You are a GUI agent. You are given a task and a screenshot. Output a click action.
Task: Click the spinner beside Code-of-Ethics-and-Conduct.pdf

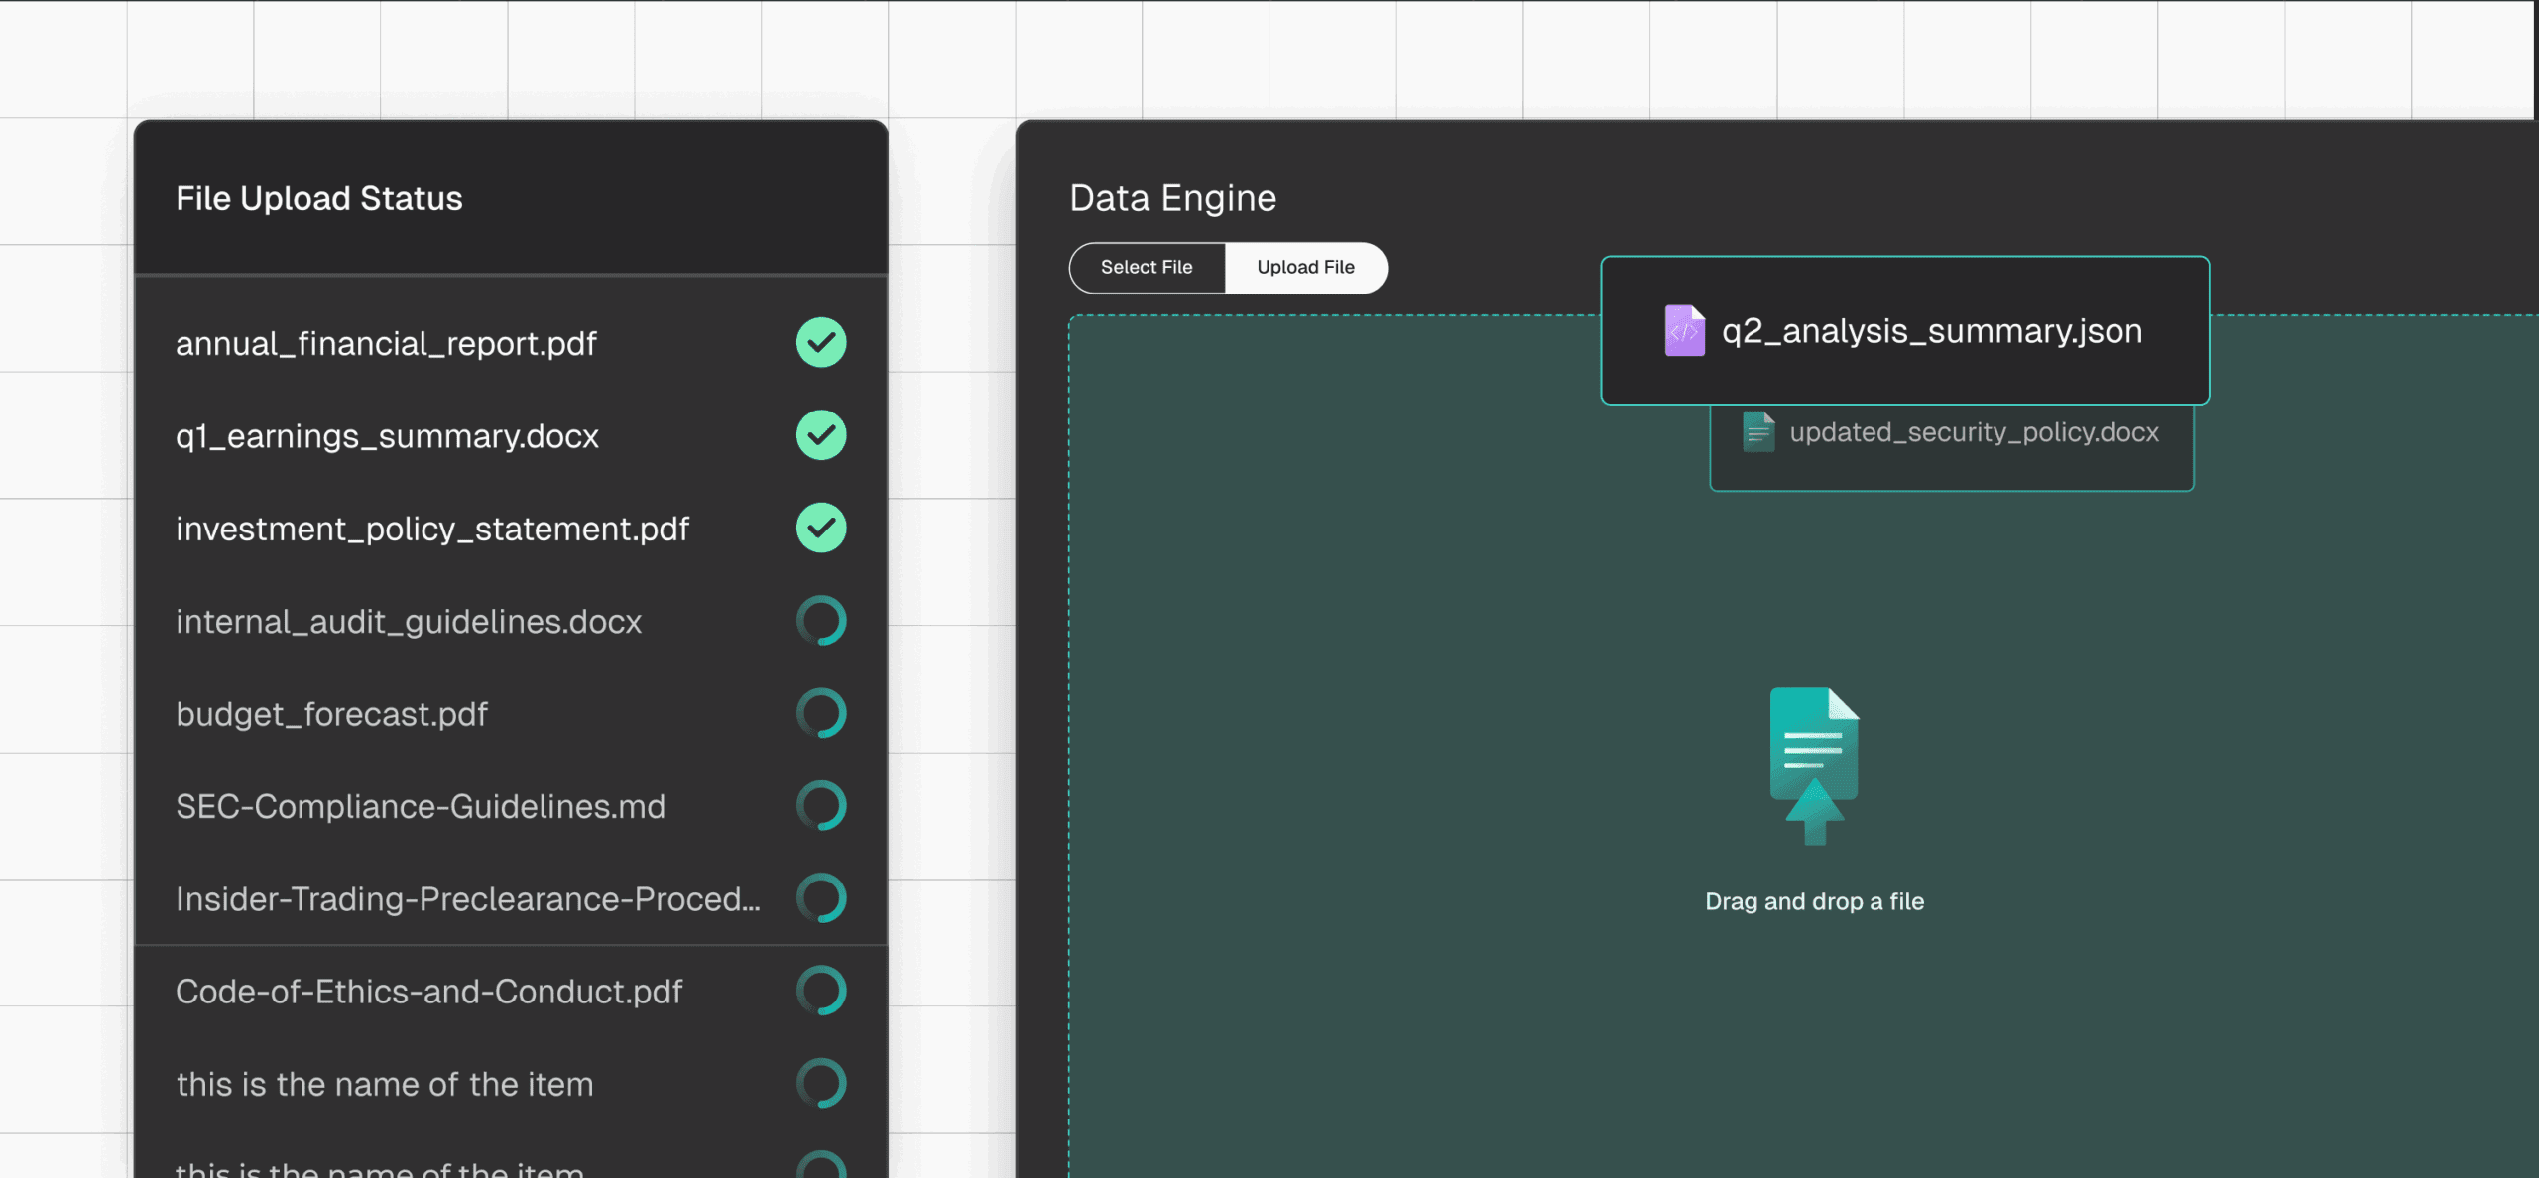coord(820,991)
